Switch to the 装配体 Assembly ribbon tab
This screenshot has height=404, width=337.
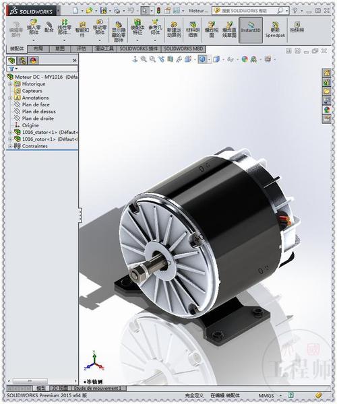click(x=16, y=48)
